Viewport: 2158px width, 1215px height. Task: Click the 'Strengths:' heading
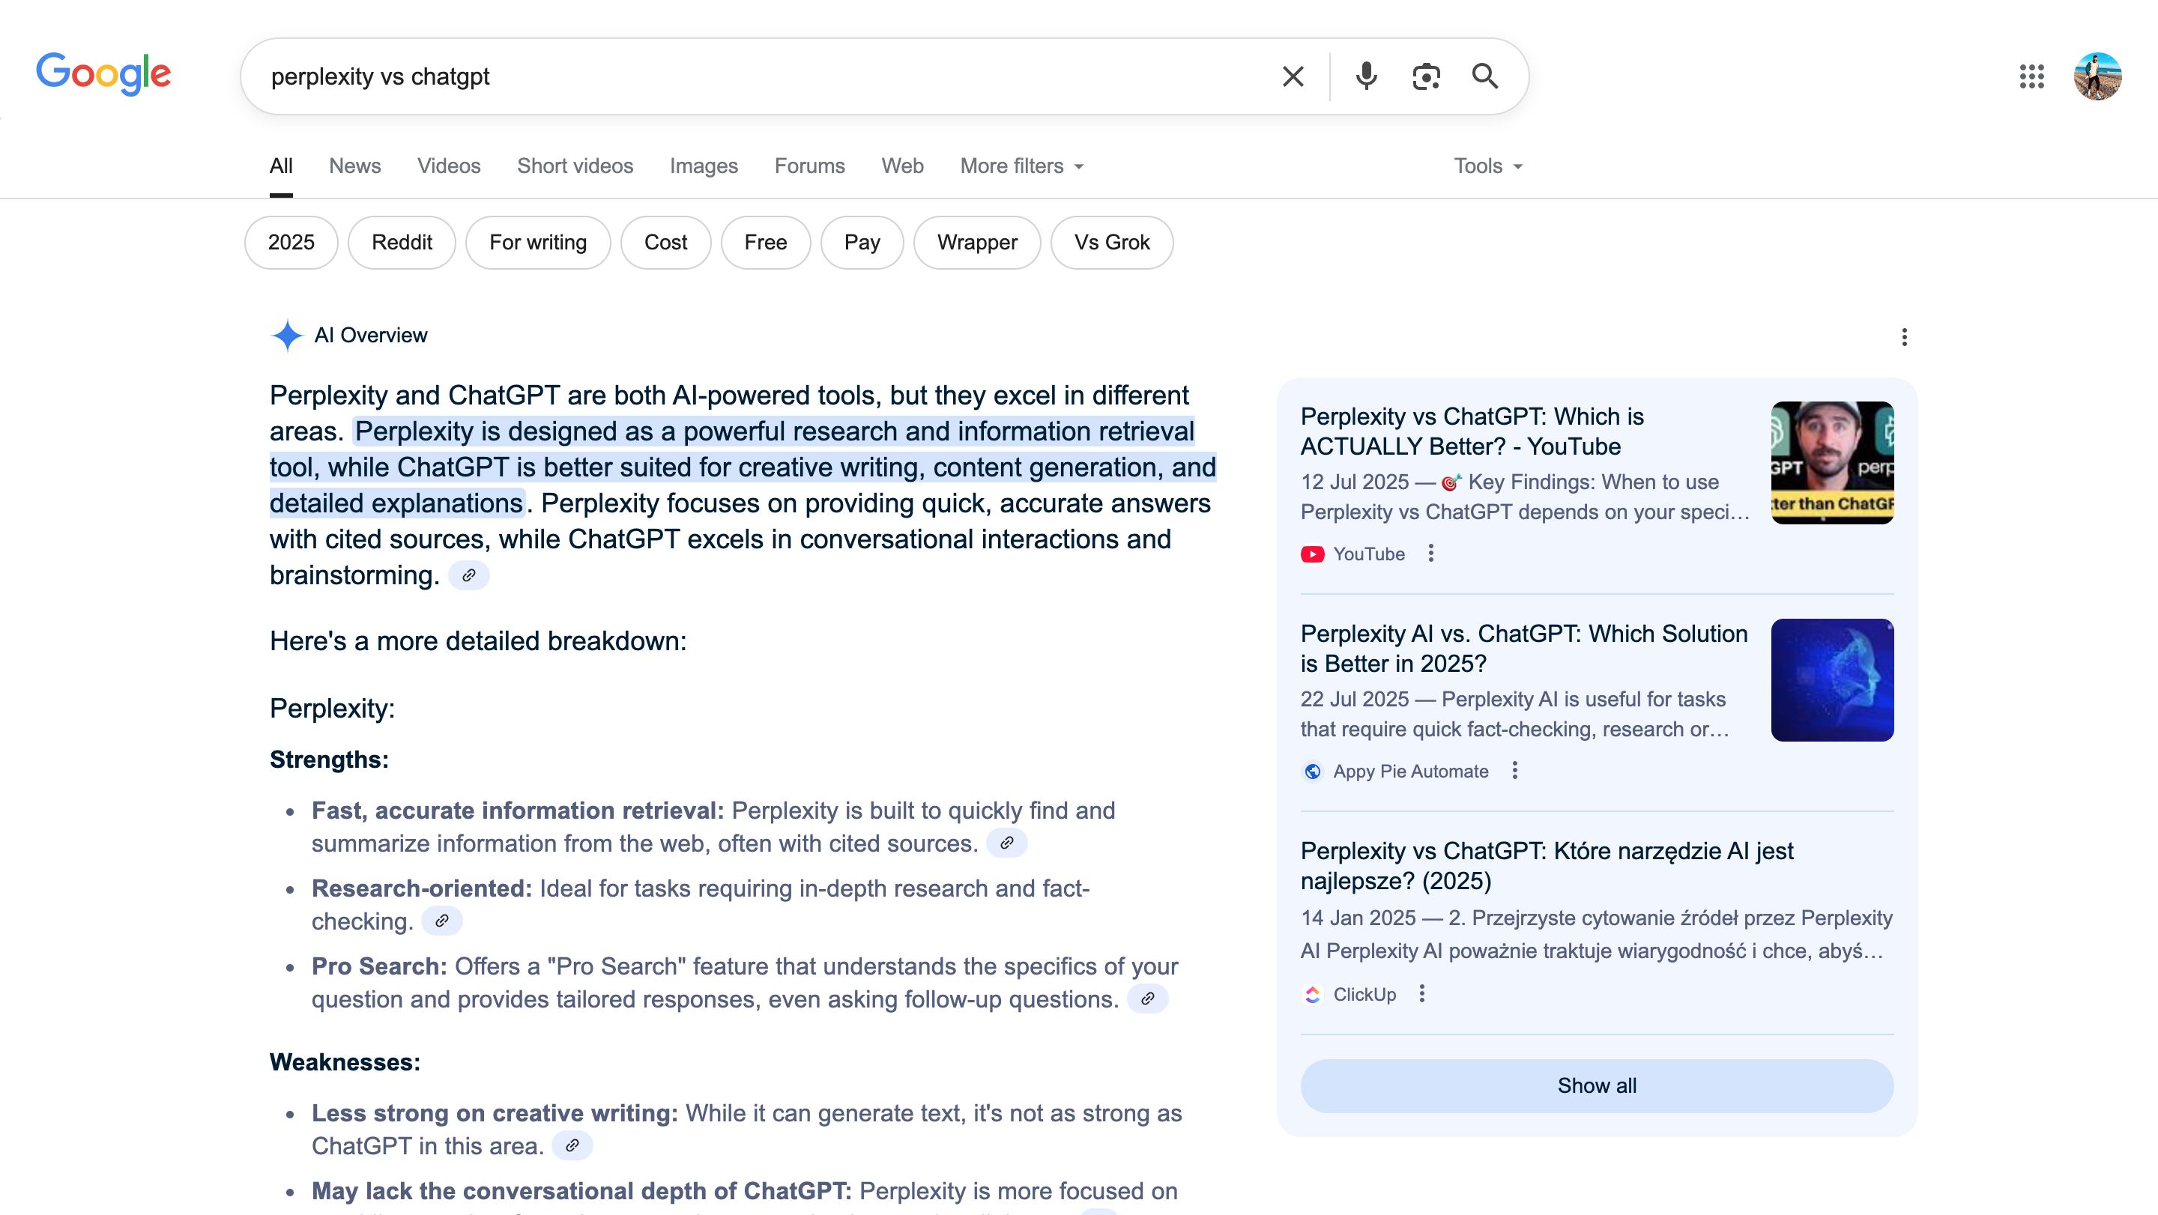coord(329,759)
